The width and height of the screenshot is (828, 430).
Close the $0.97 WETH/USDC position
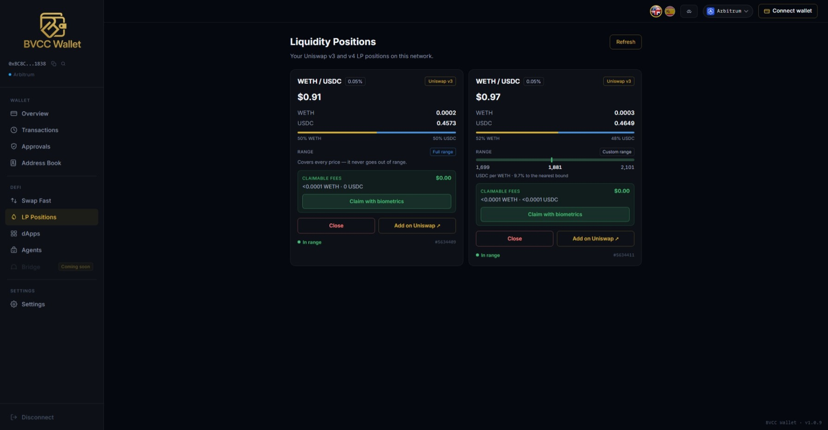(514, 239)
